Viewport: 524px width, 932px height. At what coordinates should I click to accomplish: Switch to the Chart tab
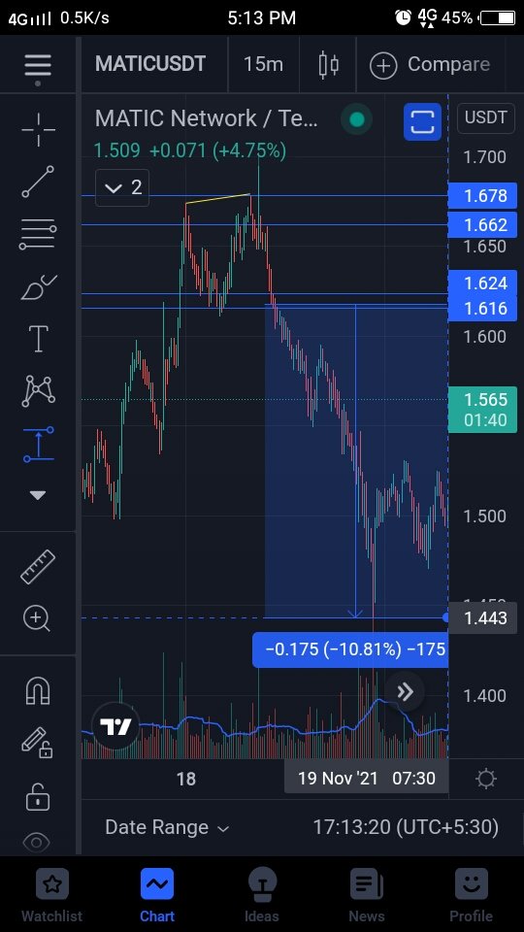157,894
